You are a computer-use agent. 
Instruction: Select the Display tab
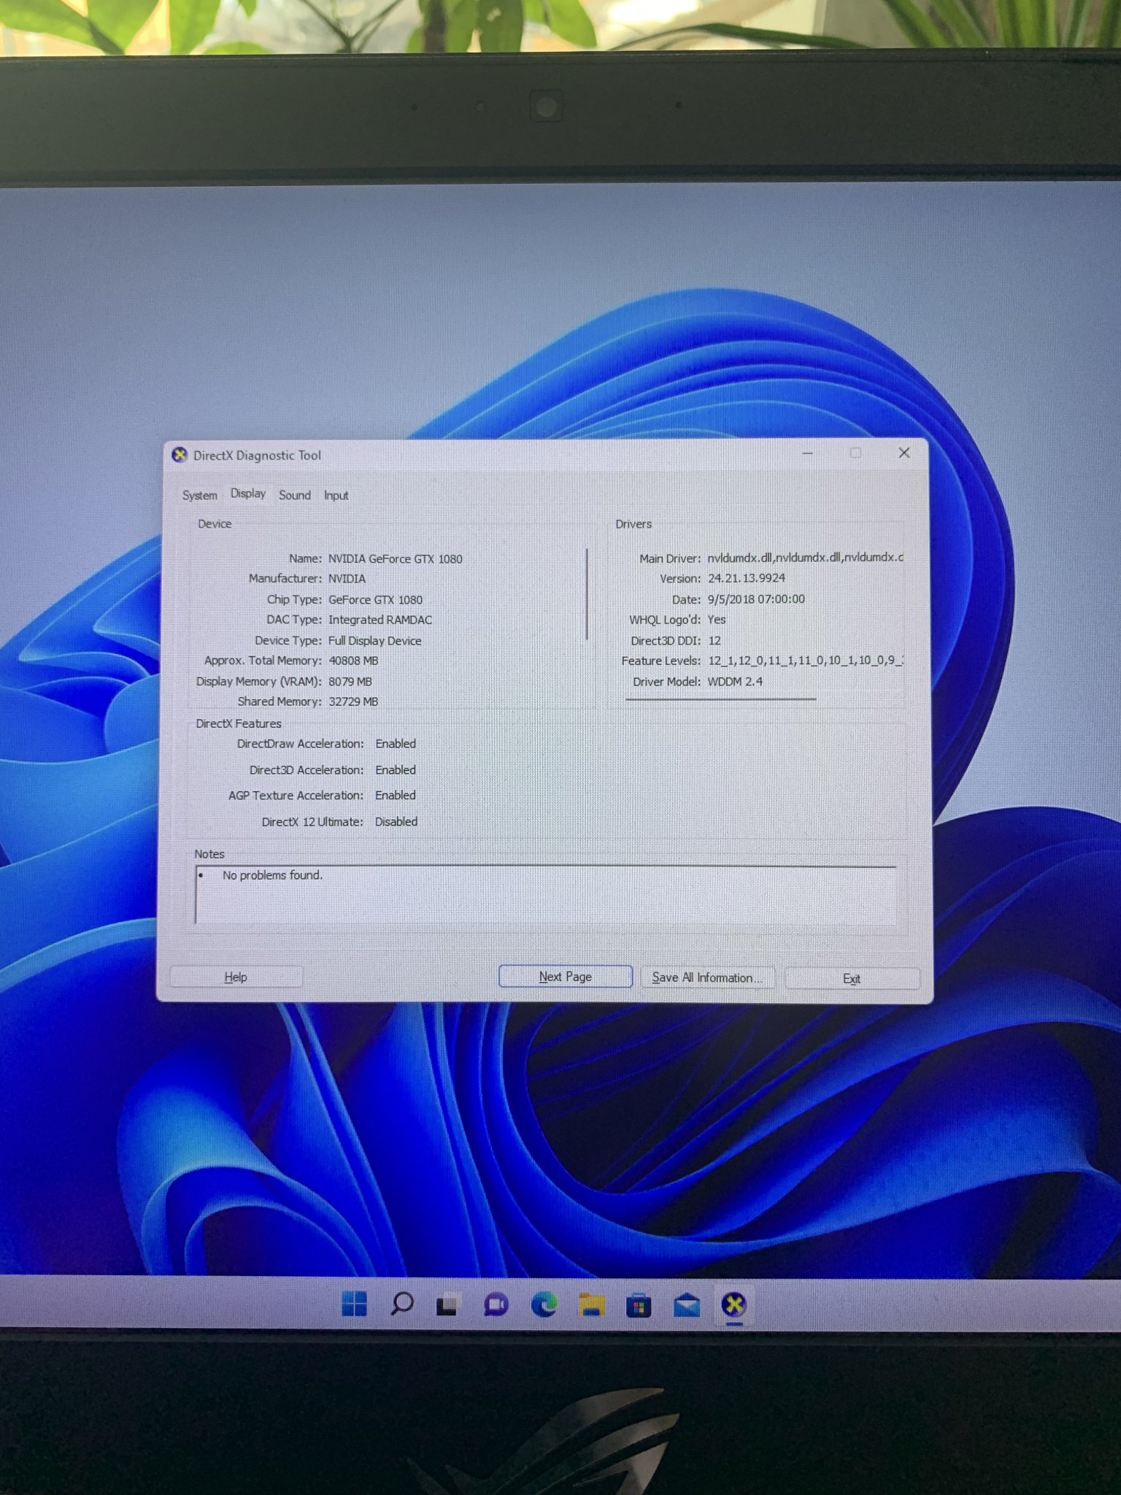point(248,494)
